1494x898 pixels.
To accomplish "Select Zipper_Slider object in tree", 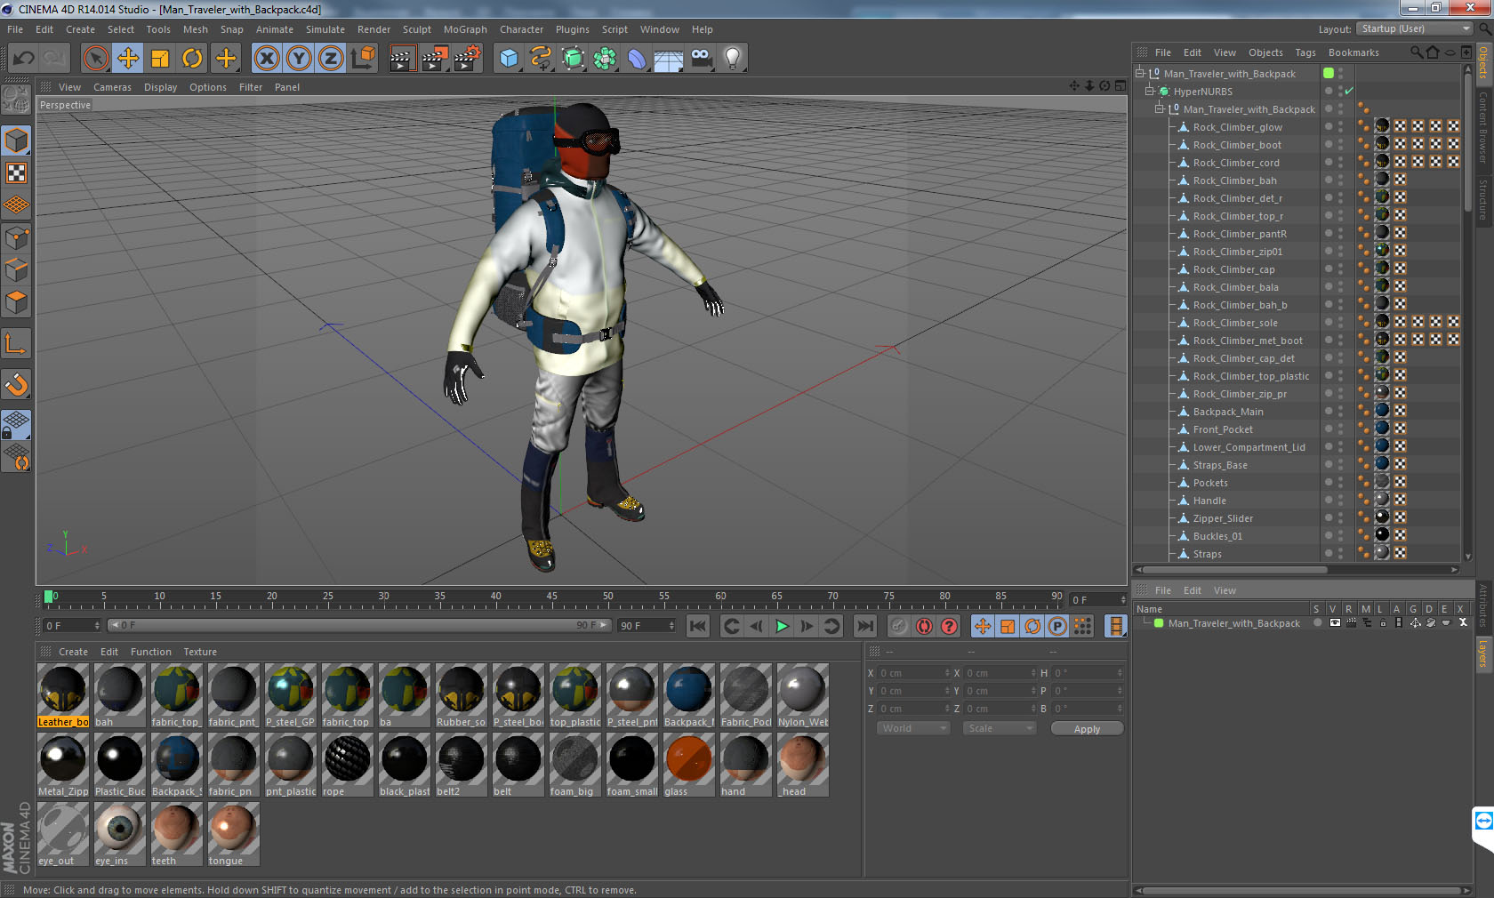I will pyautogui.click(x=1223, y=518).
